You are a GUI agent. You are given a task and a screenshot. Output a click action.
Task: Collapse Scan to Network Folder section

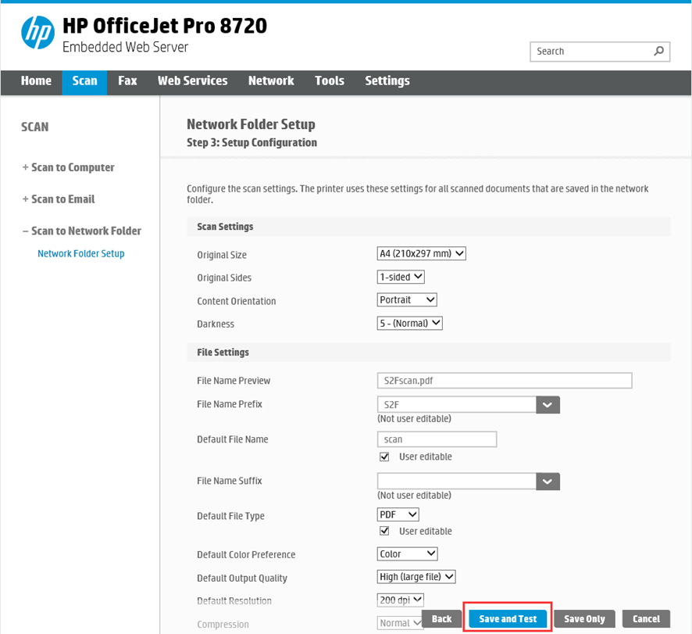(82, 231)
